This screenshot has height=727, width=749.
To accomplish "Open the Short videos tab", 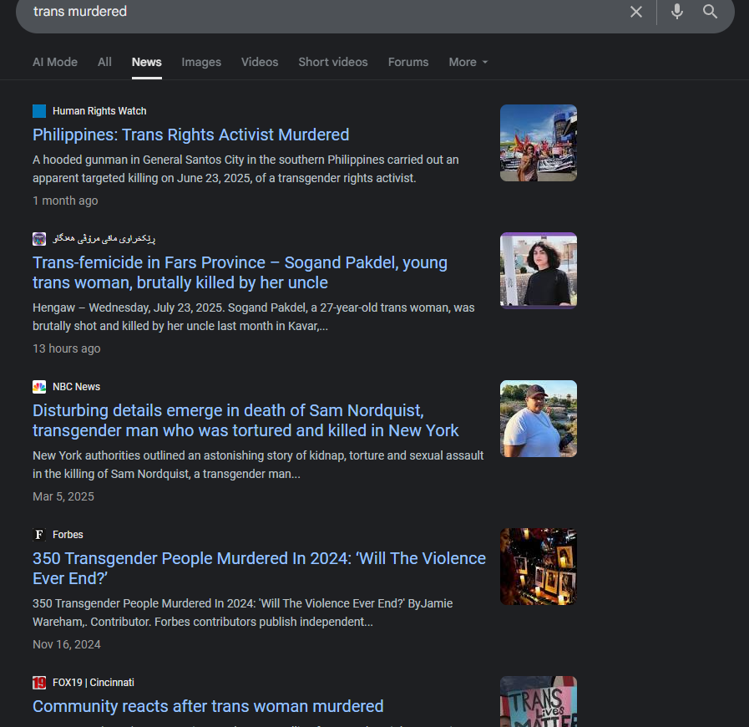I will [333, 62].
